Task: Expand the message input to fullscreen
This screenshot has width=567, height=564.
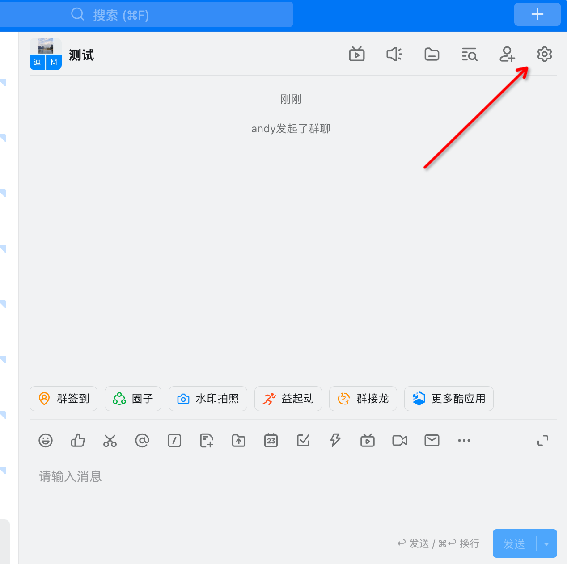Action: click(543, 440)
